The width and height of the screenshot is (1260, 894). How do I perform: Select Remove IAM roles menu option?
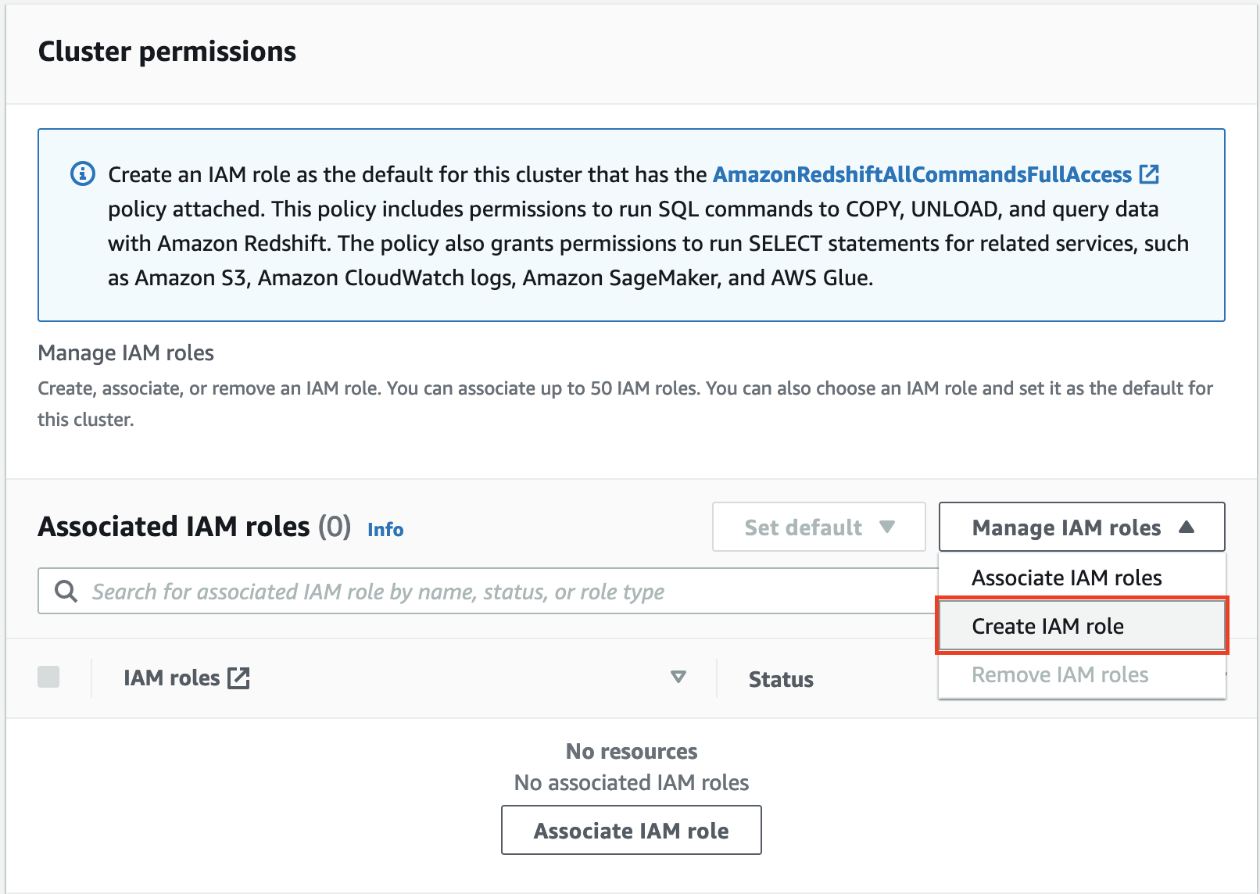(x=1059, y=674)
